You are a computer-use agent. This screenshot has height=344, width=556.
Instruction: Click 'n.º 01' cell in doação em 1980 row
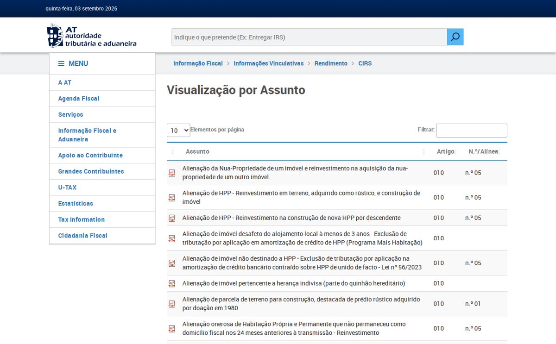[x=473, y=304]
